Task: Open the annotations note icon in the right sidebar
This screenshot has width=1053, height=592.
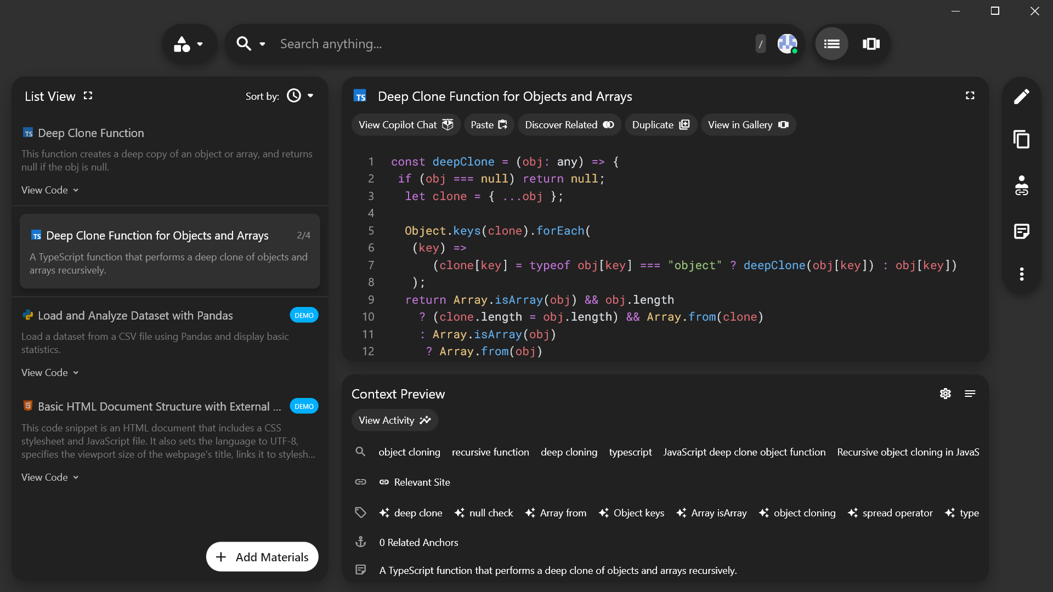Action: [1021, 231]
